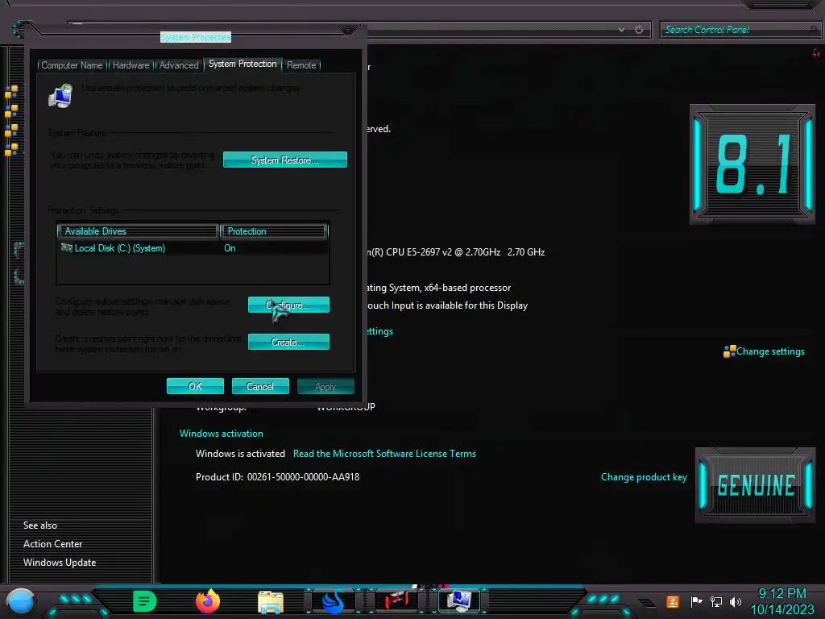Click the Apply button

click(x=325, y=386)
